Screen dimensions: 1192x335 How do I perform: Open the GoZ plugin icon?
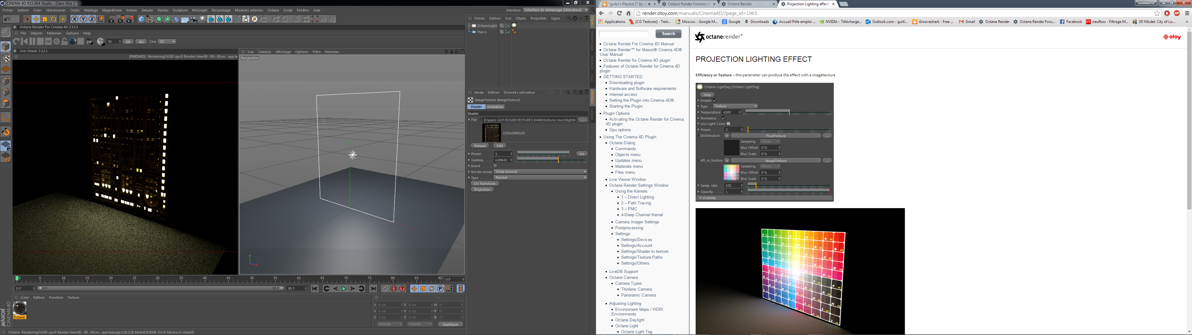[x=246, y=20]
